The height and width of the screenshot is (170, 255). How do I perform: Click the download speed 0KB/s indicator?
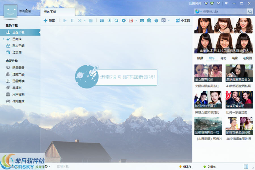pos(185,167)
